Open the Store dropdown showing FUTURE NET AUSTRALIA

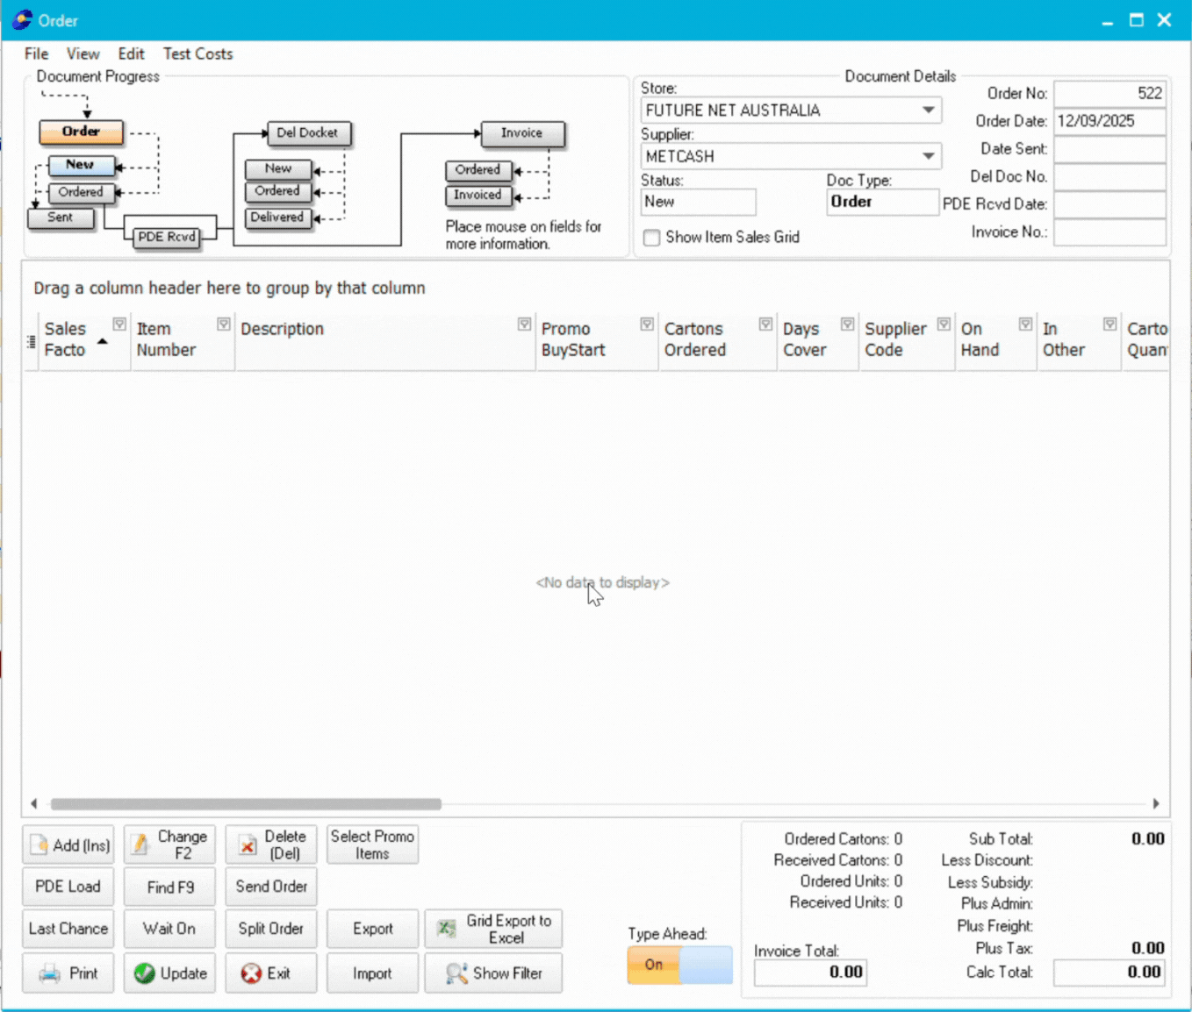pyautogui.click(x=928, y=110)
